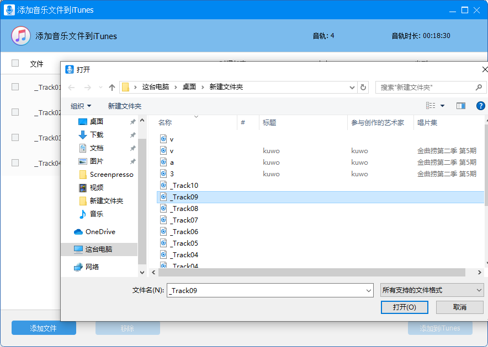
Task: Select the file _Track05
Action: (185, 243)
